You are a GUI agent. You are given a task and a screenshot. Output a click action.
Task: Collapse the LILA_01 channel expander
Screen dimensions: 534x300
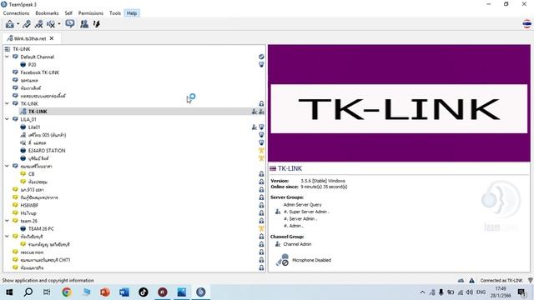pos(8,119)
